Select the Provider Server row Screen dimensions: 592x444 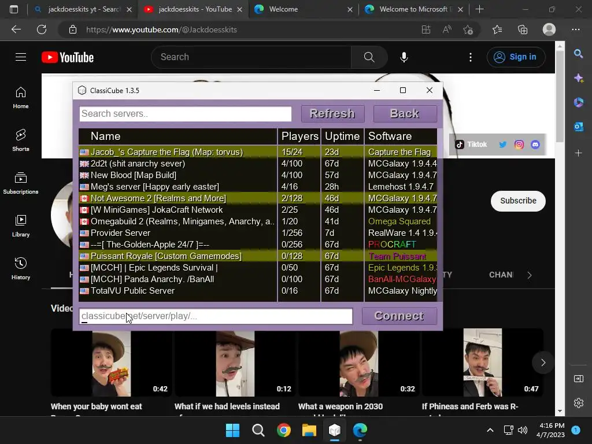[258, 233]
